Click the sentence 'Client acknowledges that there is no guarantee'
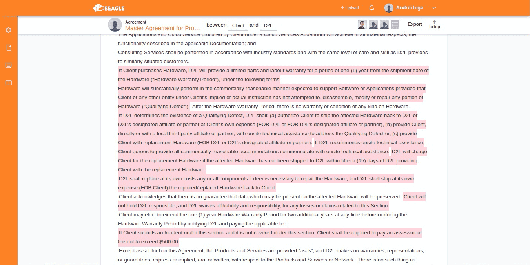 [260, 196]
